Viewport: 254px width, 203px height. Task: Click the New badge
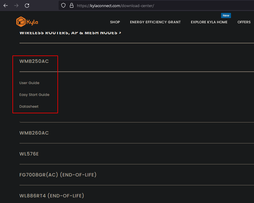pos(226,16)
